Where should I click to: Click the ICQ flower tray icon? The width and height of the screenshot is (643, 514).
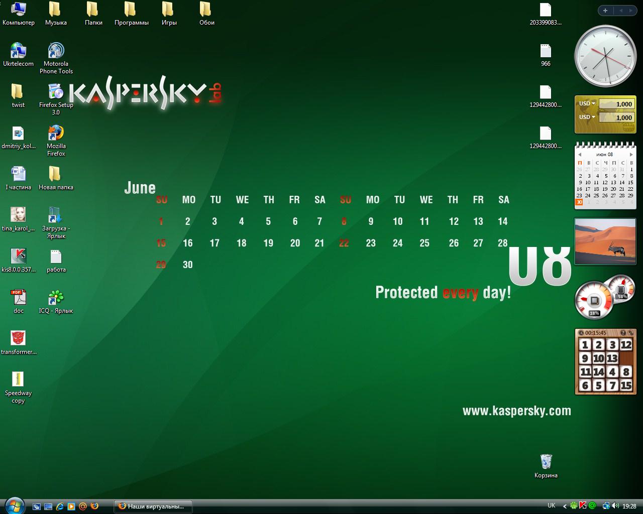pos(574,506)
